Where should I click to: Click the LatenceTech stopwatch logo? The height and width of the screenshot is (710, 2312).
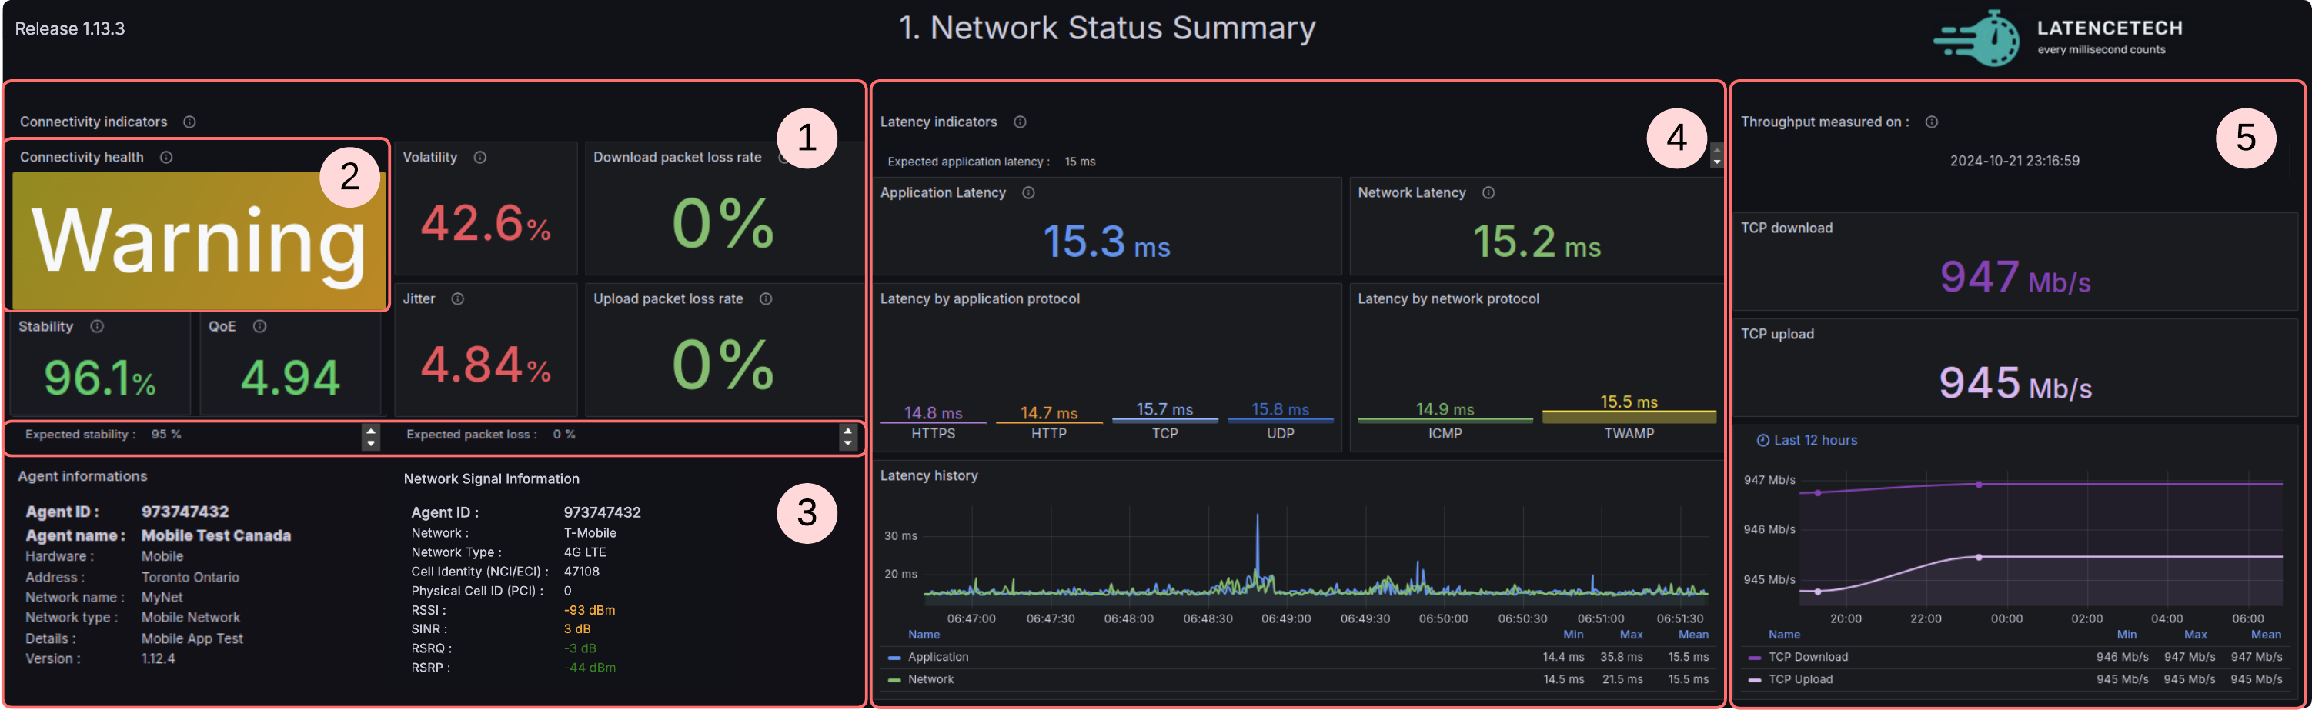pyautogui.click(x=1977, y=38)
